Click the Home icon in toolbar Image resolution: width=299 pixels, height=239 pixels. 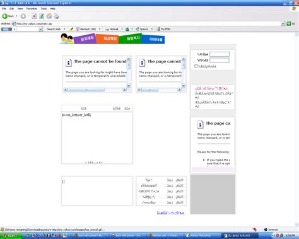(49, 16)
